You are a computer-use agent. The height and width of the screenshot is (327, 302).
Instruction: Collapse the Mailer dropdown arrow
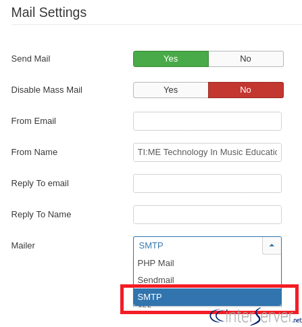pyautogui.click(x=272, y=246)
